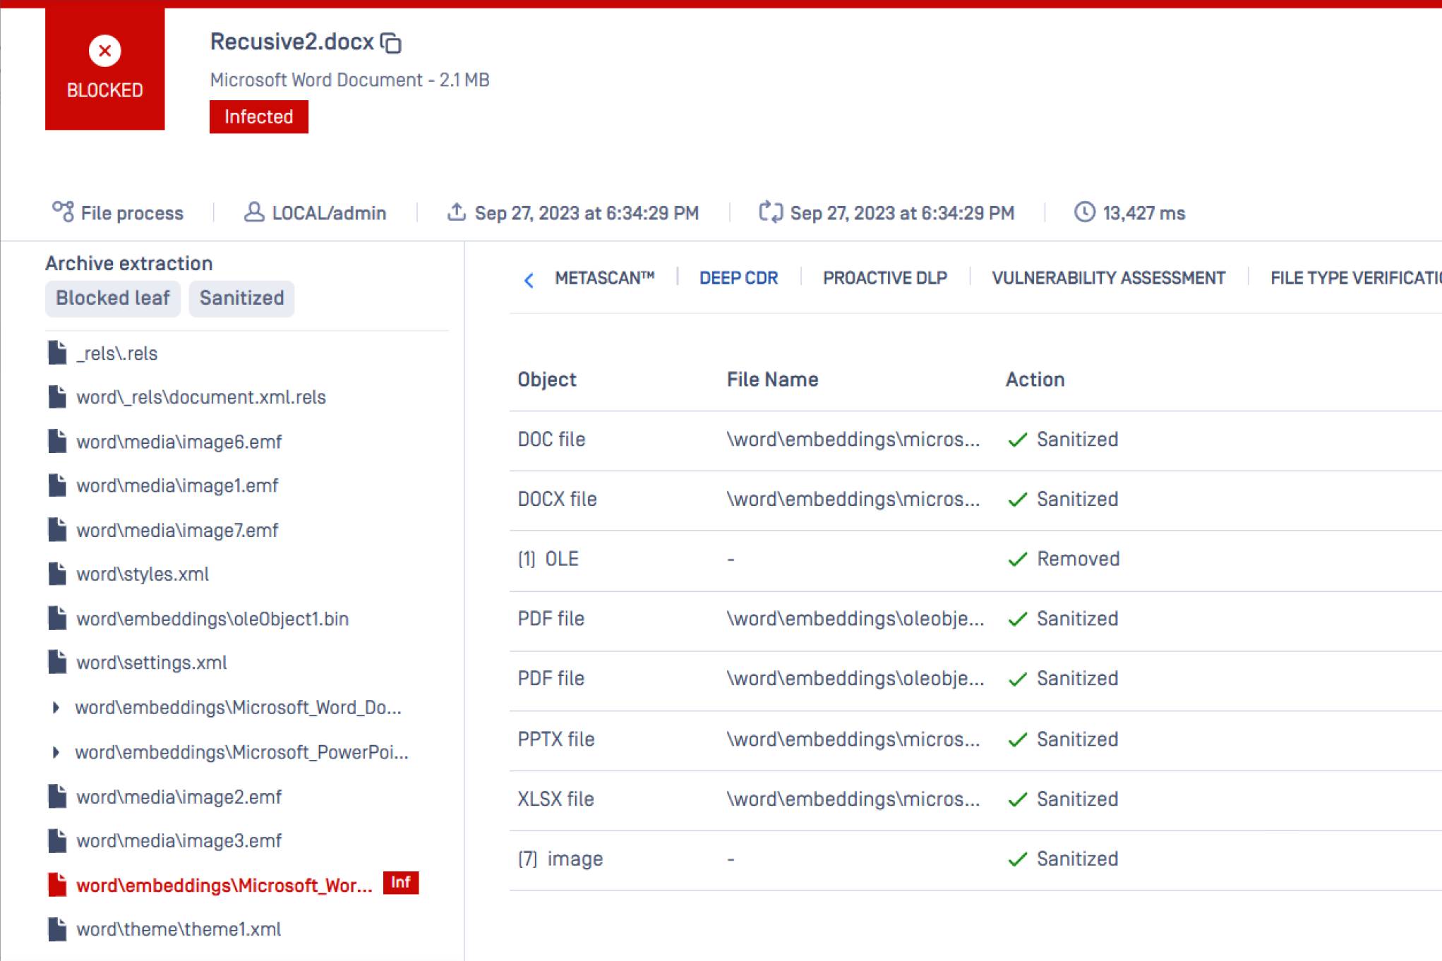
Task: Click the File process workflow icon
Action: point(63,212)
